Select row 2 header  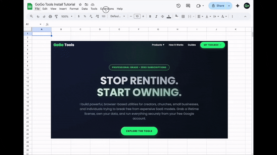[28, 38]
